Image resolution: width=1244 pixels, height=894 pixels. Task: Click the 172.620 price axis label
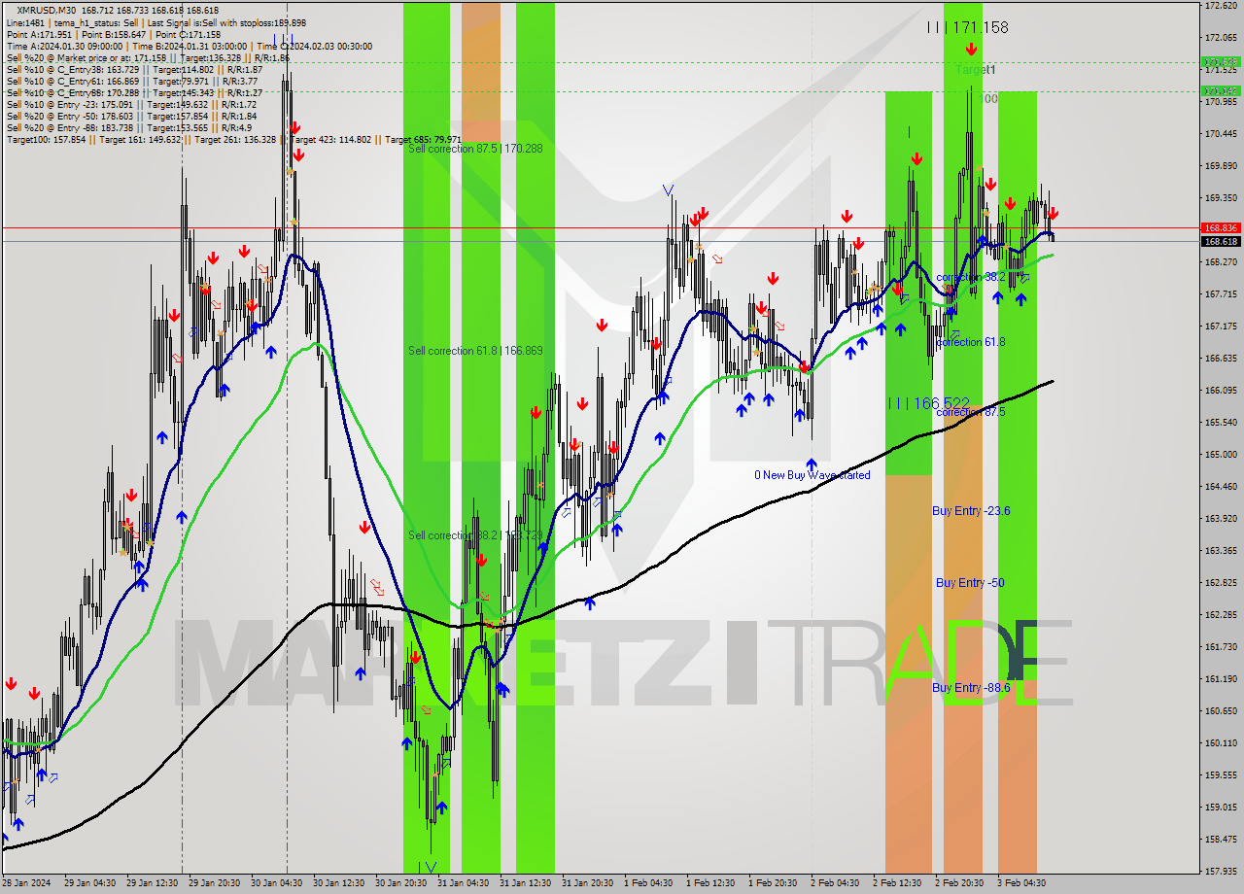(1221, 6)
